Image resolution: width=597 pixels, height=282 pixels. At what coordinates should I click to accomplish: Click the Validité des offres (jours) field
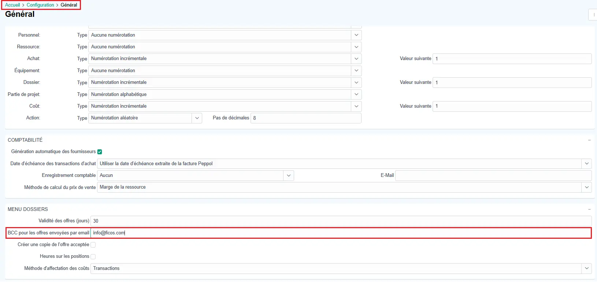(x=341, y=221)
